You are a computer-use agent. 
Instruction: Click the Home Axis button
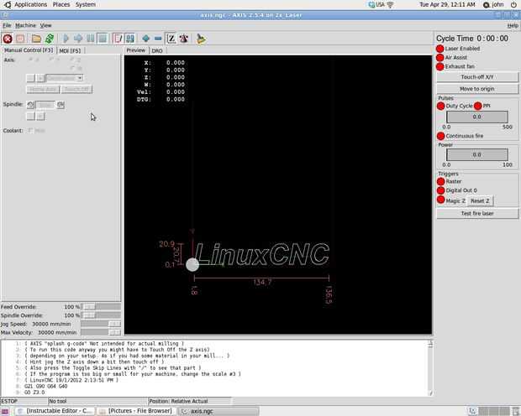43,90
